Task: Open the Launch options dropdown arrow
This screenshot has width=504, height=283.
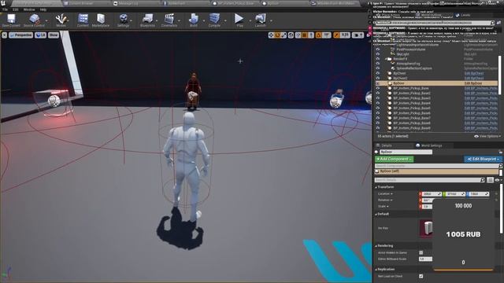Action: tap(271, 20)
